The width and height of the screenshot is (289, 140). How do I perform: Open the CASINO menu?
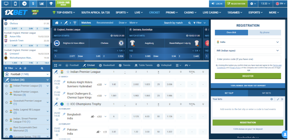tap(190, 13)
